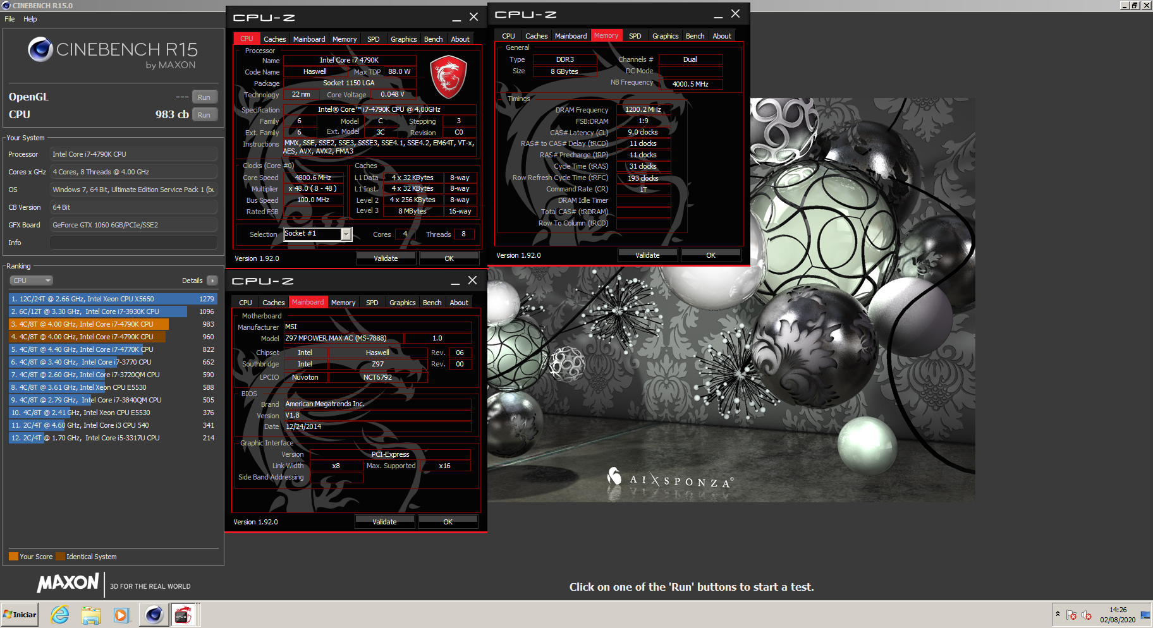The image size is (1153, 628).
Task: Close the Mainboard CPU-Z window
Action: pos(472,281)
